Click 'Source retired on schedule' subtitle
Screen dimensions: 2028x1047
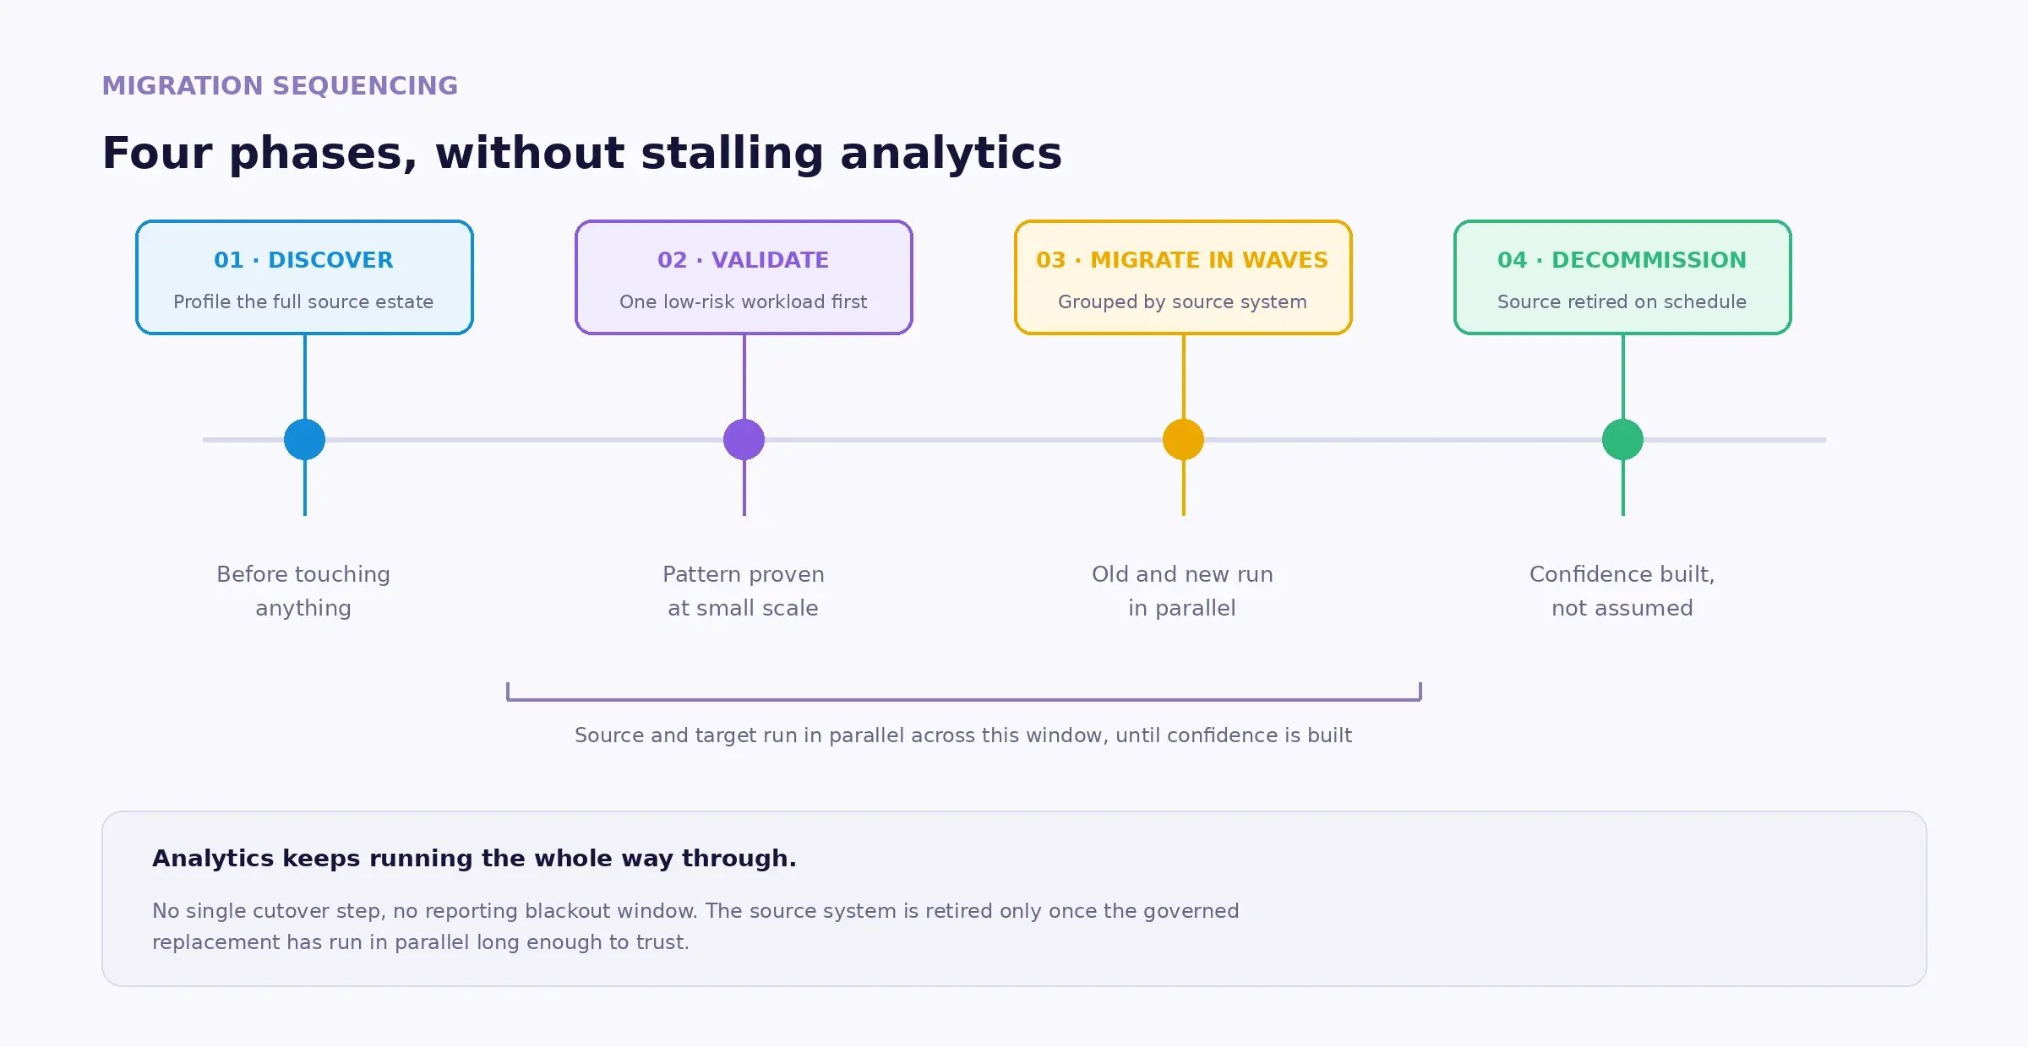click(x=1622, y=301)
